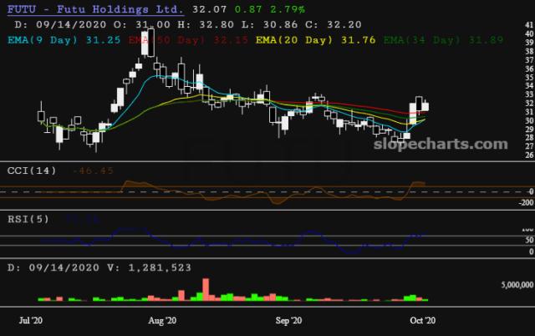The height and width of the screenshot is (336, 535).
Task: Select the open value O: 31.00
Action: pos(142,24)
